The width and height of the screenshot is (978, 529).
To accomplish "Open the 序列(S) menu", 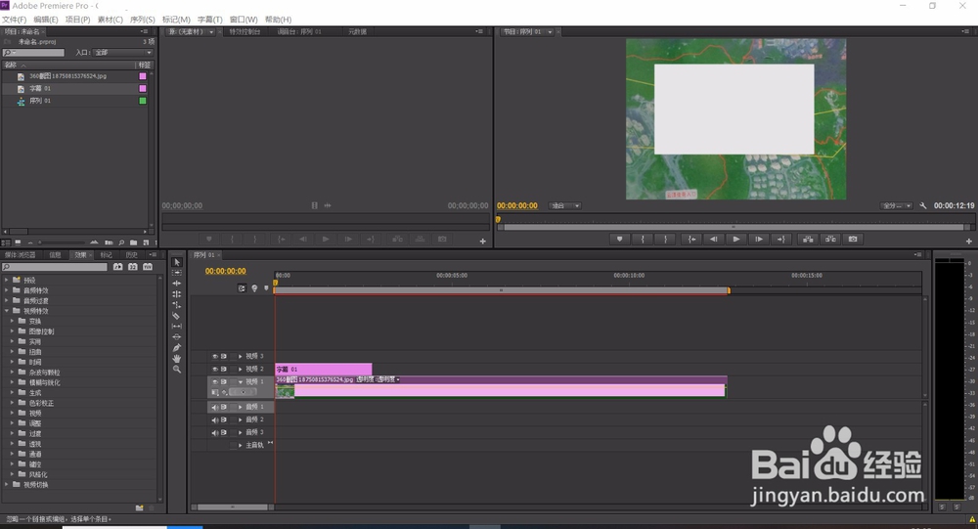I will coord(142,20).
